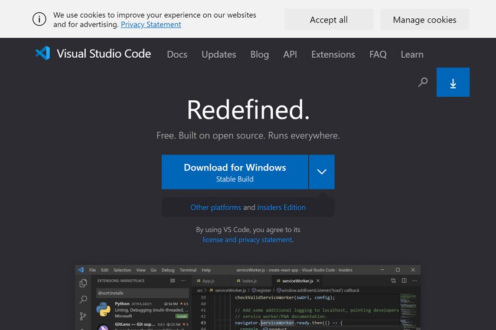Screen dimensions: 496x330
Task: Click the blue download arrow icon button
Action: pos(453,82)
